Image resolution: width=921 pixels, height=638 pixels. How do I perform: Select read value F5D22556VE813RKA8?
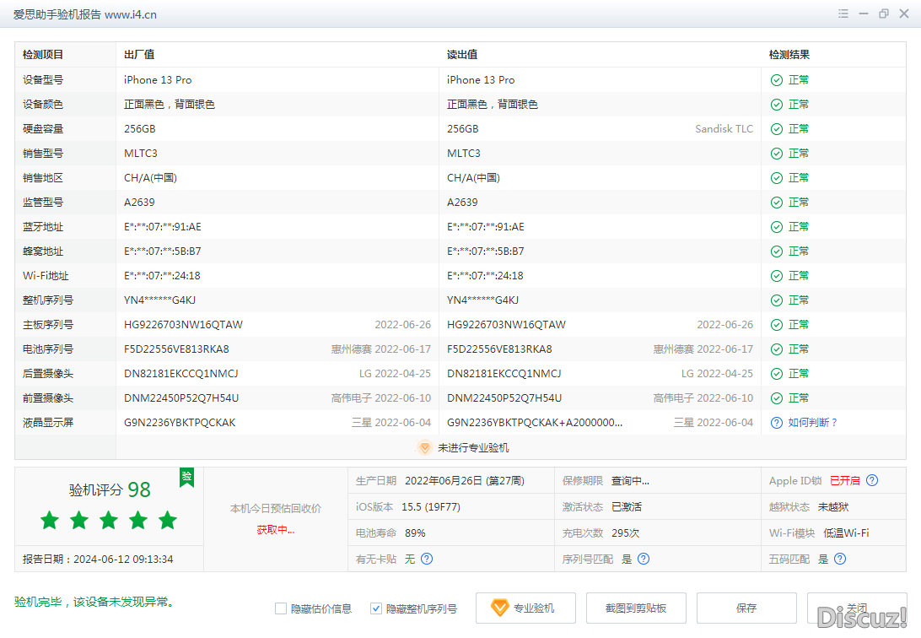click(x=499, y=349)
